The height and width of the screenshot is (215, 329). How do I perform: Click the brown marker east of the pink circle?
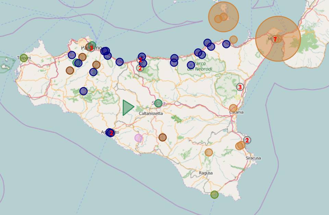click(162, 137)
